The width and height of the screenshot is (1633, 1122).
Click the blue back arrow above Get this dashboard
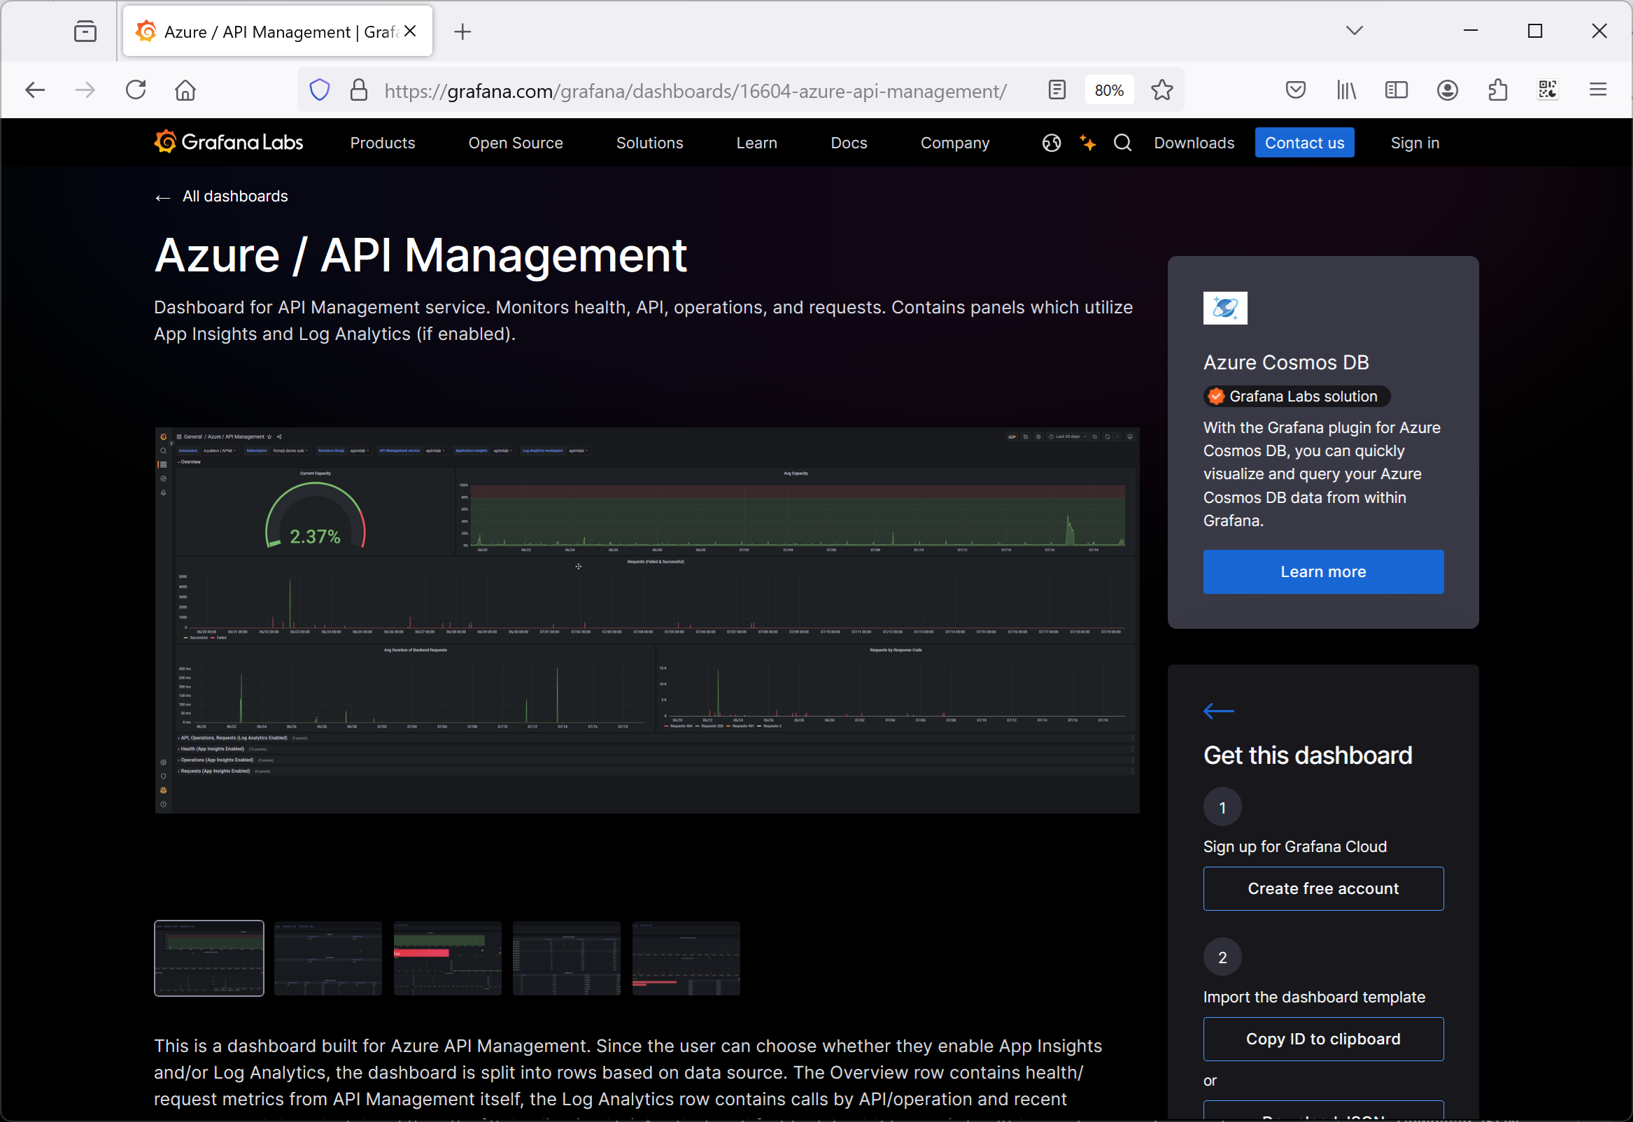(x=1218, y=711)
